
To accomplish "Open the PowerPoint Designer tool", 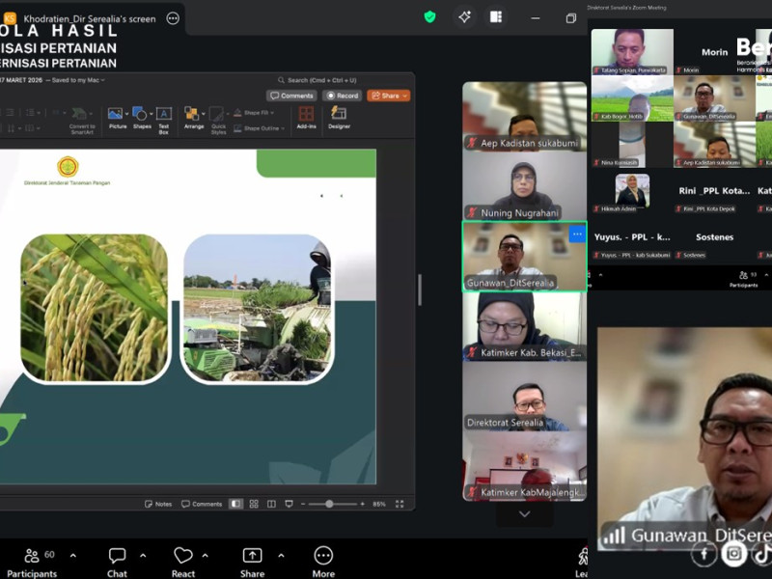I will coord(339,118).
